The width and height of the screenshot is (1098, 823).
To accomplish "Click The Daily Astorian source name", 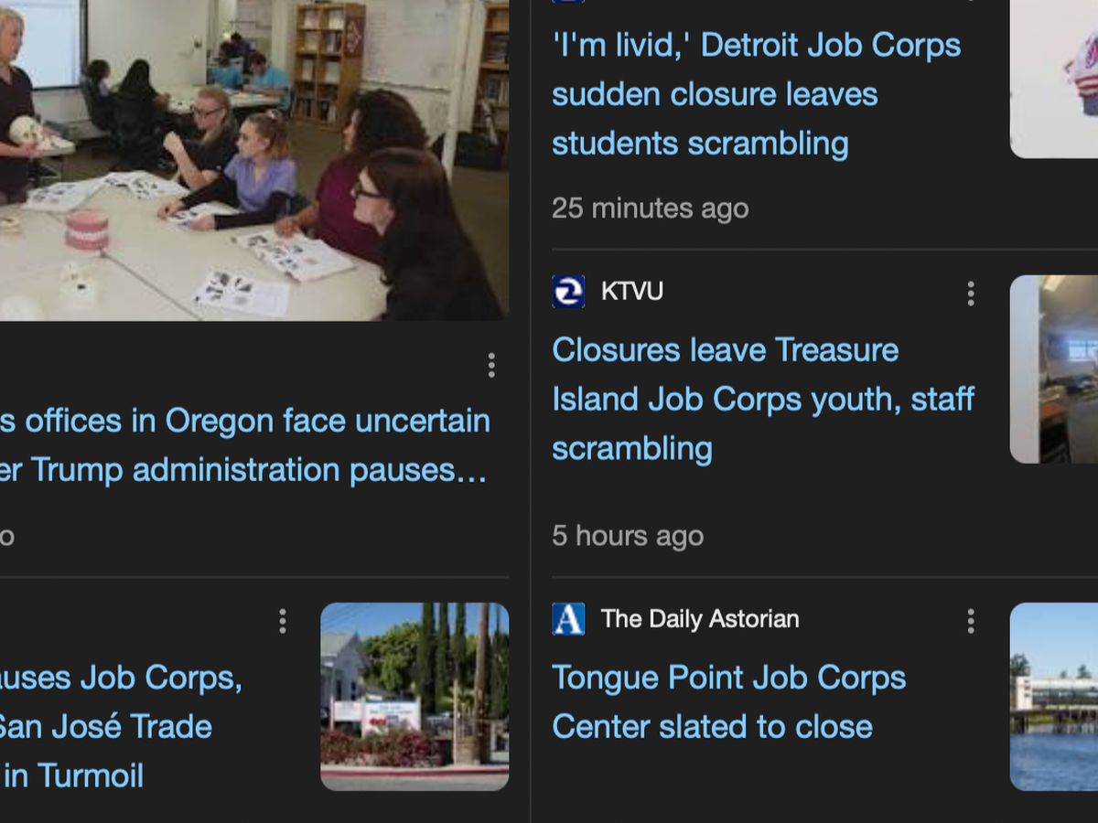I will (700, 619).
